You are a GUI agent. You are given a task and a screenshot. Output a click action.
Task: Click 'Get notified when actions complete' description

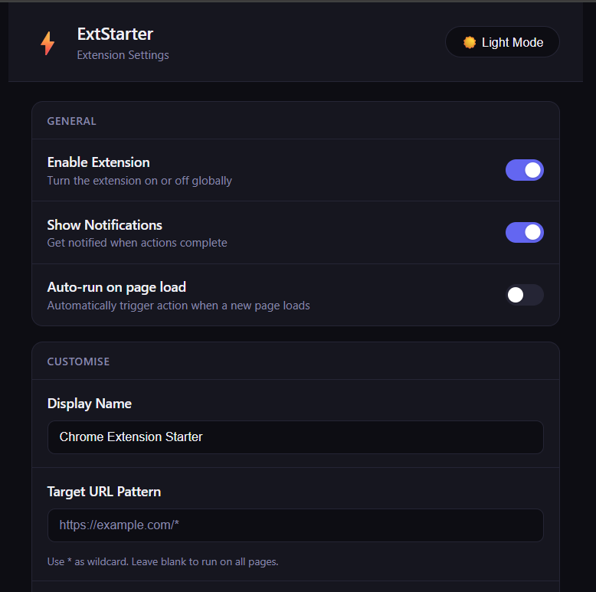click(x=137, y=243)
